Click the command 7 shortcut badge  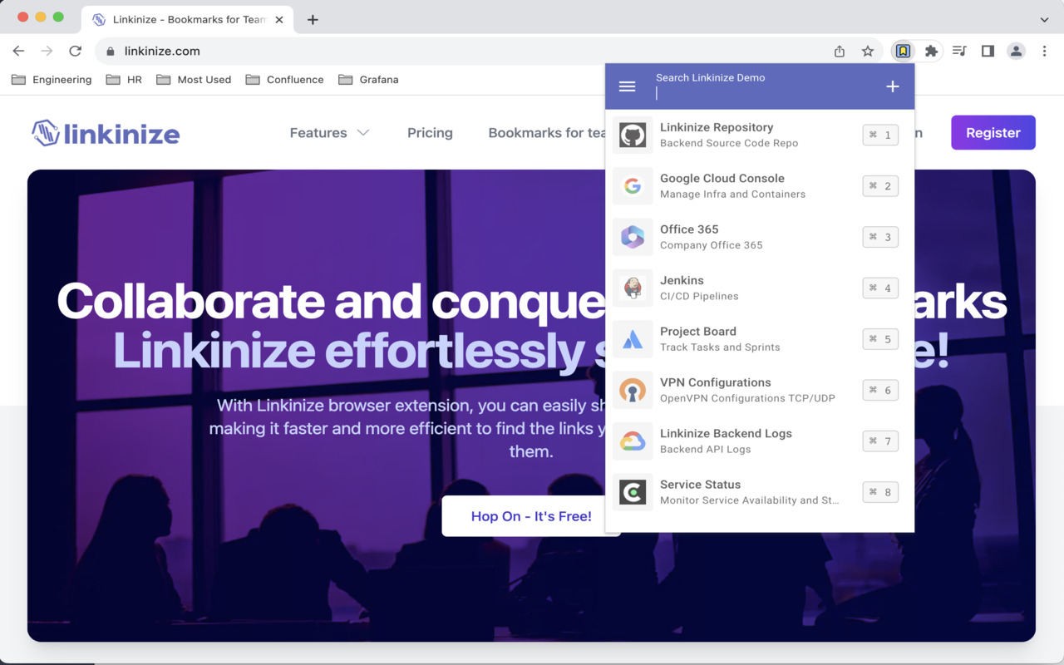point(880,441)
